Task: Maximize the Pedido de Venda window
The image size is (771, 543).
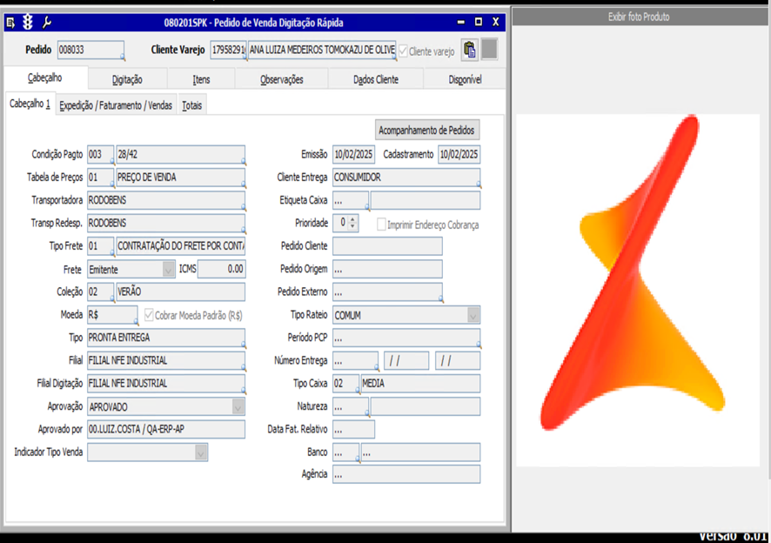Action: (479, 22)
